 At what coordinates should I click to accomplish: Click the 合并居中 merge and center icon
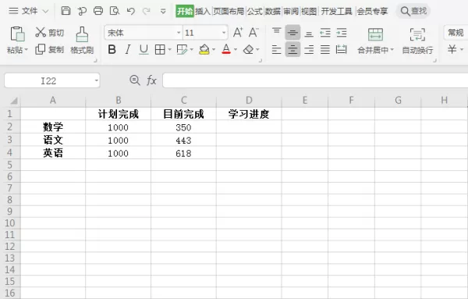pyautogui.click(x=375, y=34)
